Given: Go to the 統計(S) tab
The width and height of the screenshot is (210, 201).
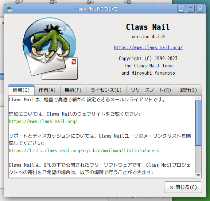Looking at the screenshot, I should click(x=188, y=90).
